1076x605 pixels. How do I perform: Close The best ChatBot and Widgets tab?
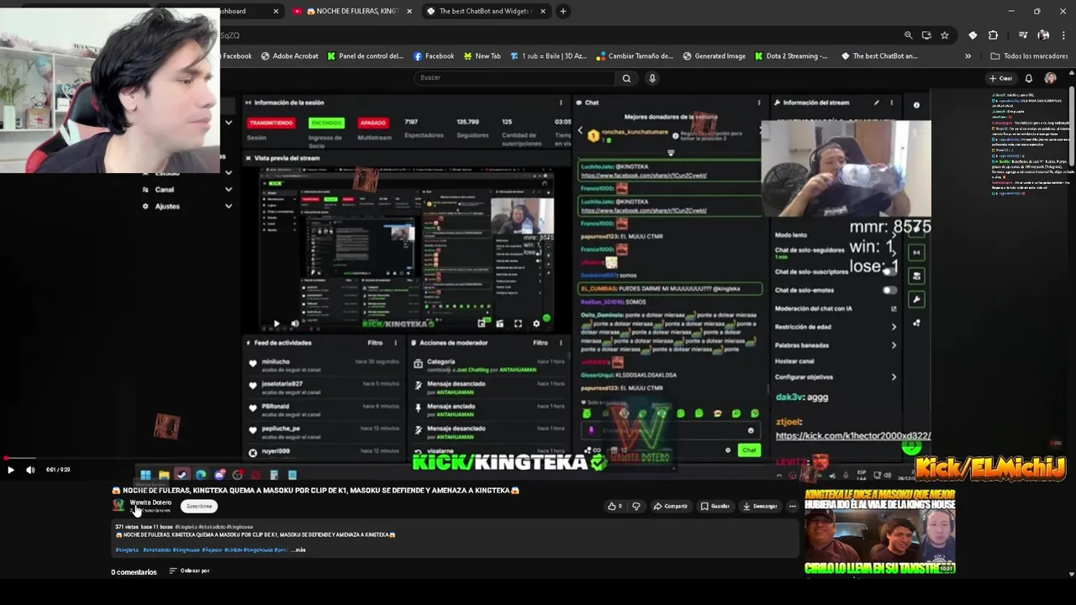(542, 11)
